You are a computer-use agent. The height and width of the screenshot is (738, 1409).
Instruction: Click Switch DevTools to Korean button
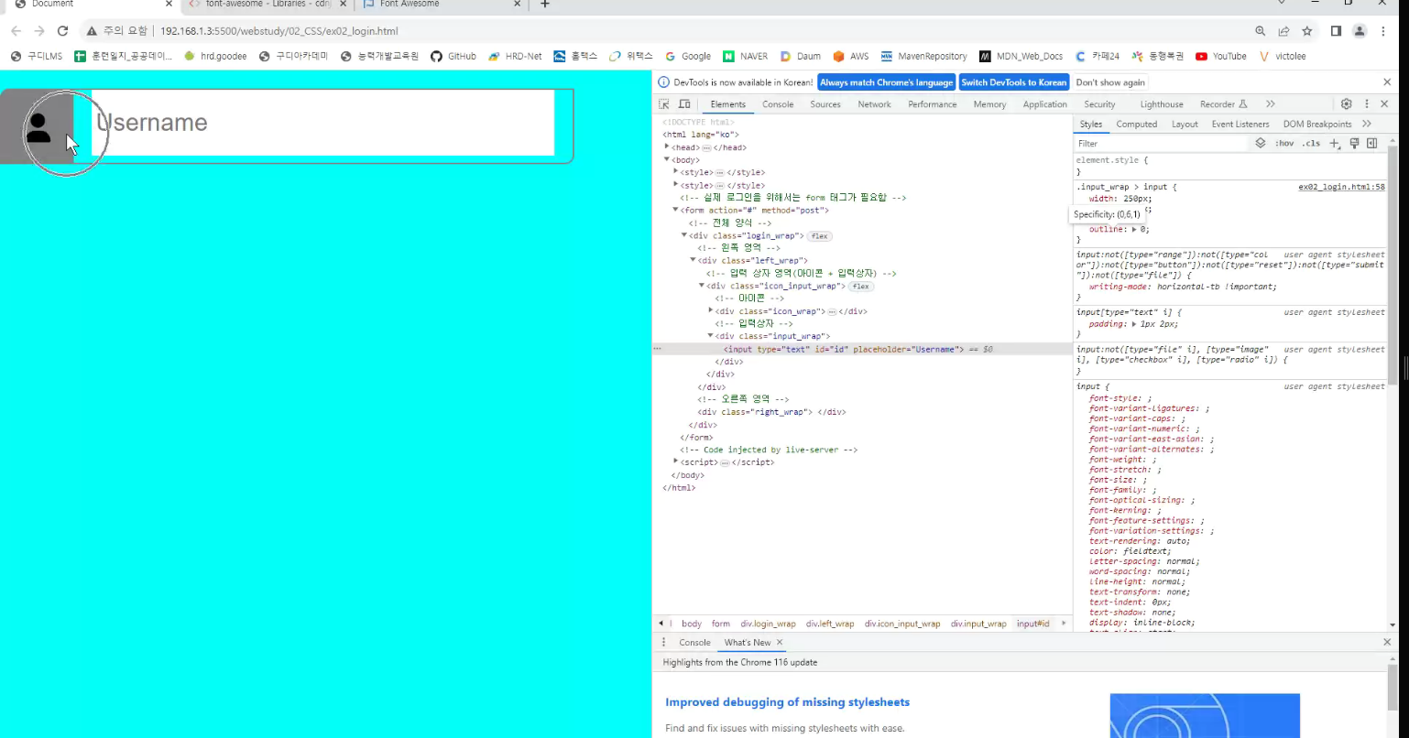[x=1013, y=82]
